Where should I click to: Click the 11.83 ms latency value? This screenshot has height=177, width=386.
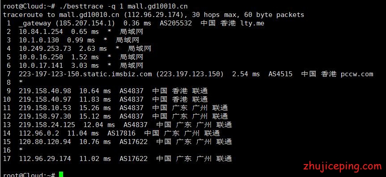[95, 99]
